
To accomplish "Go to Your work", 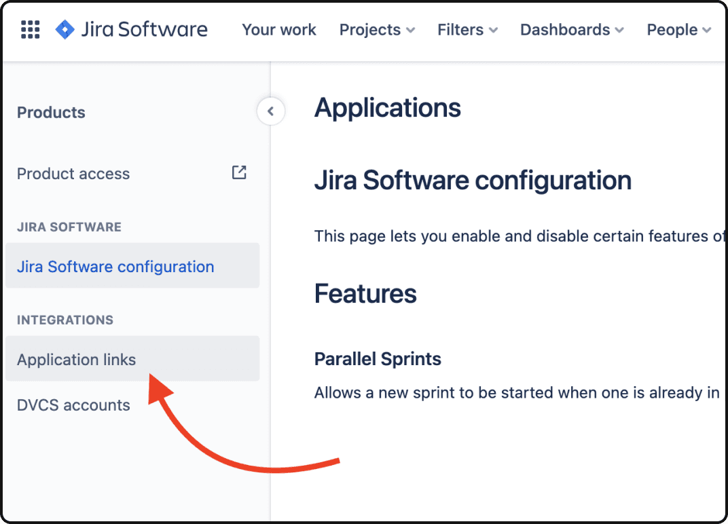I will tap(279, 30).
